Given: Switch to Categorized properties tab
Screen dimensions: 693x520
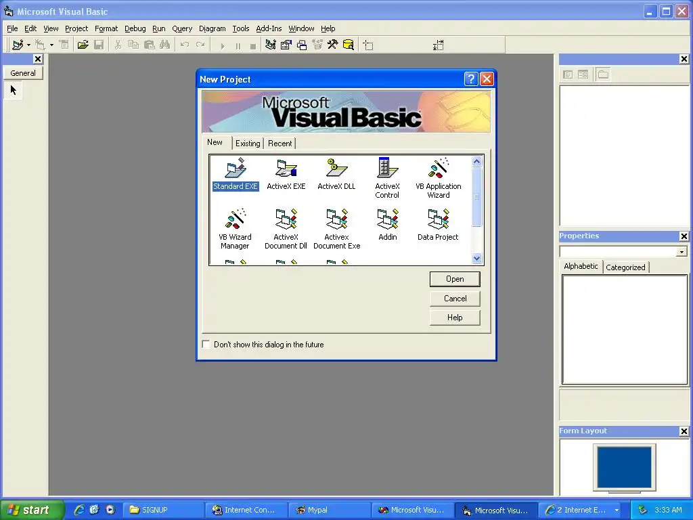Looking at the screenshot, I should coord(625,267).
